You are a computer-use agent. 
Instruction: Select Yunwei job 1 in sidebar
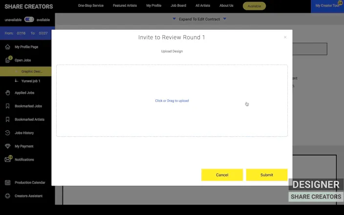[x=30, y=81]
